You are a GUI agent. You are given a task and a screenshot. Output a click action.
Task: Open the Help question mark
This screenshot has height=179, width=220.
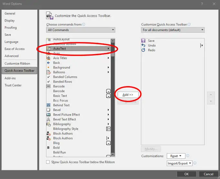tap(202, 4)
